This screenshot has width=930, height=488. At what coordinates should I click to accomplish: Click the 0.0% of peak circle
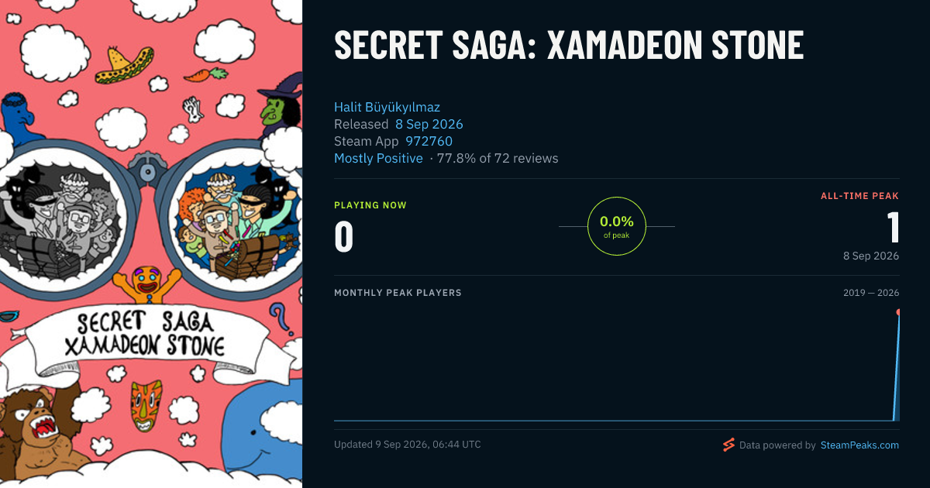click(617, 226)
